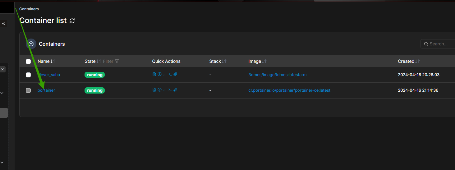Sort containers by Name column

click(46, 61)
